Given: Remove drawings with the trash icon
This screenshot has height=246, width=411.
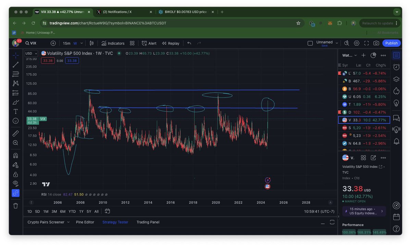Looking at the screenshot, I should pos(15,206).
